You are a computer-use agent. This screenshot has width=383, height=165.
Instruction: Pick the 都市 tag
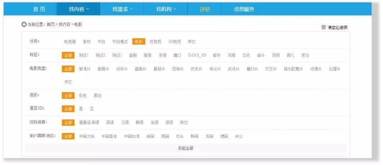(x=217, y=55)
